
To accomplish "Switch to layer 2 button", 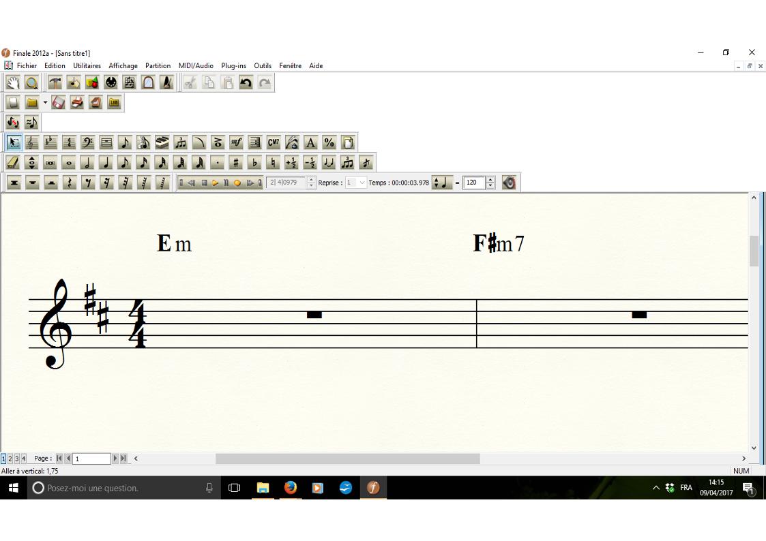I will click(x=10, y=459).
